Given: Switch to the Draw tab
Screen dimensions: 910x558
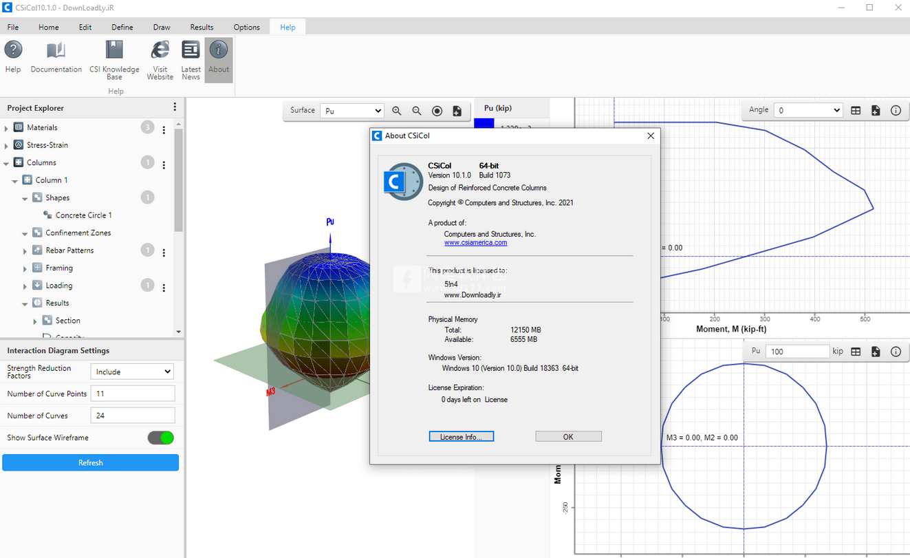Looking at the screenshot, I should pos(162,28).
